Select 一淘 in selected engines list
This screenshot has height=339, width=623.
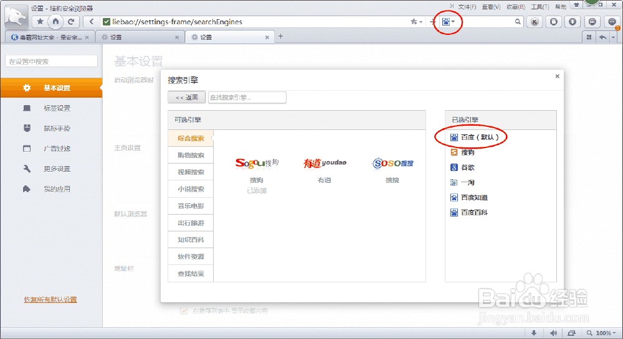tap(462, 182)
